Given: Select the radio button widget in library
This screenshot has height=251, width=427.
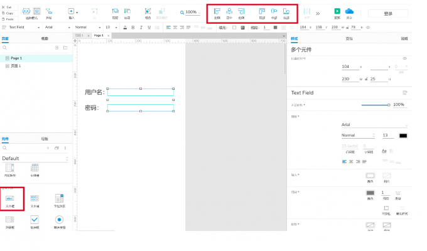Looking at the screenshot, I should pyautogui.click(x=60, y=222).
